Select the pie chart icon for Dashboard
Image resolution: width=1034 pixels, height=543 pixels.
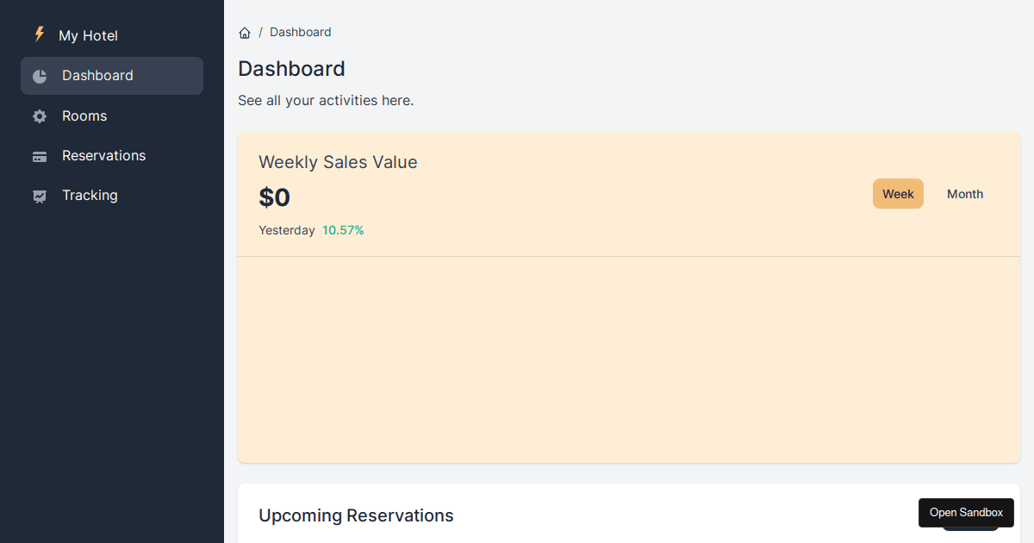tap(40, 76)
